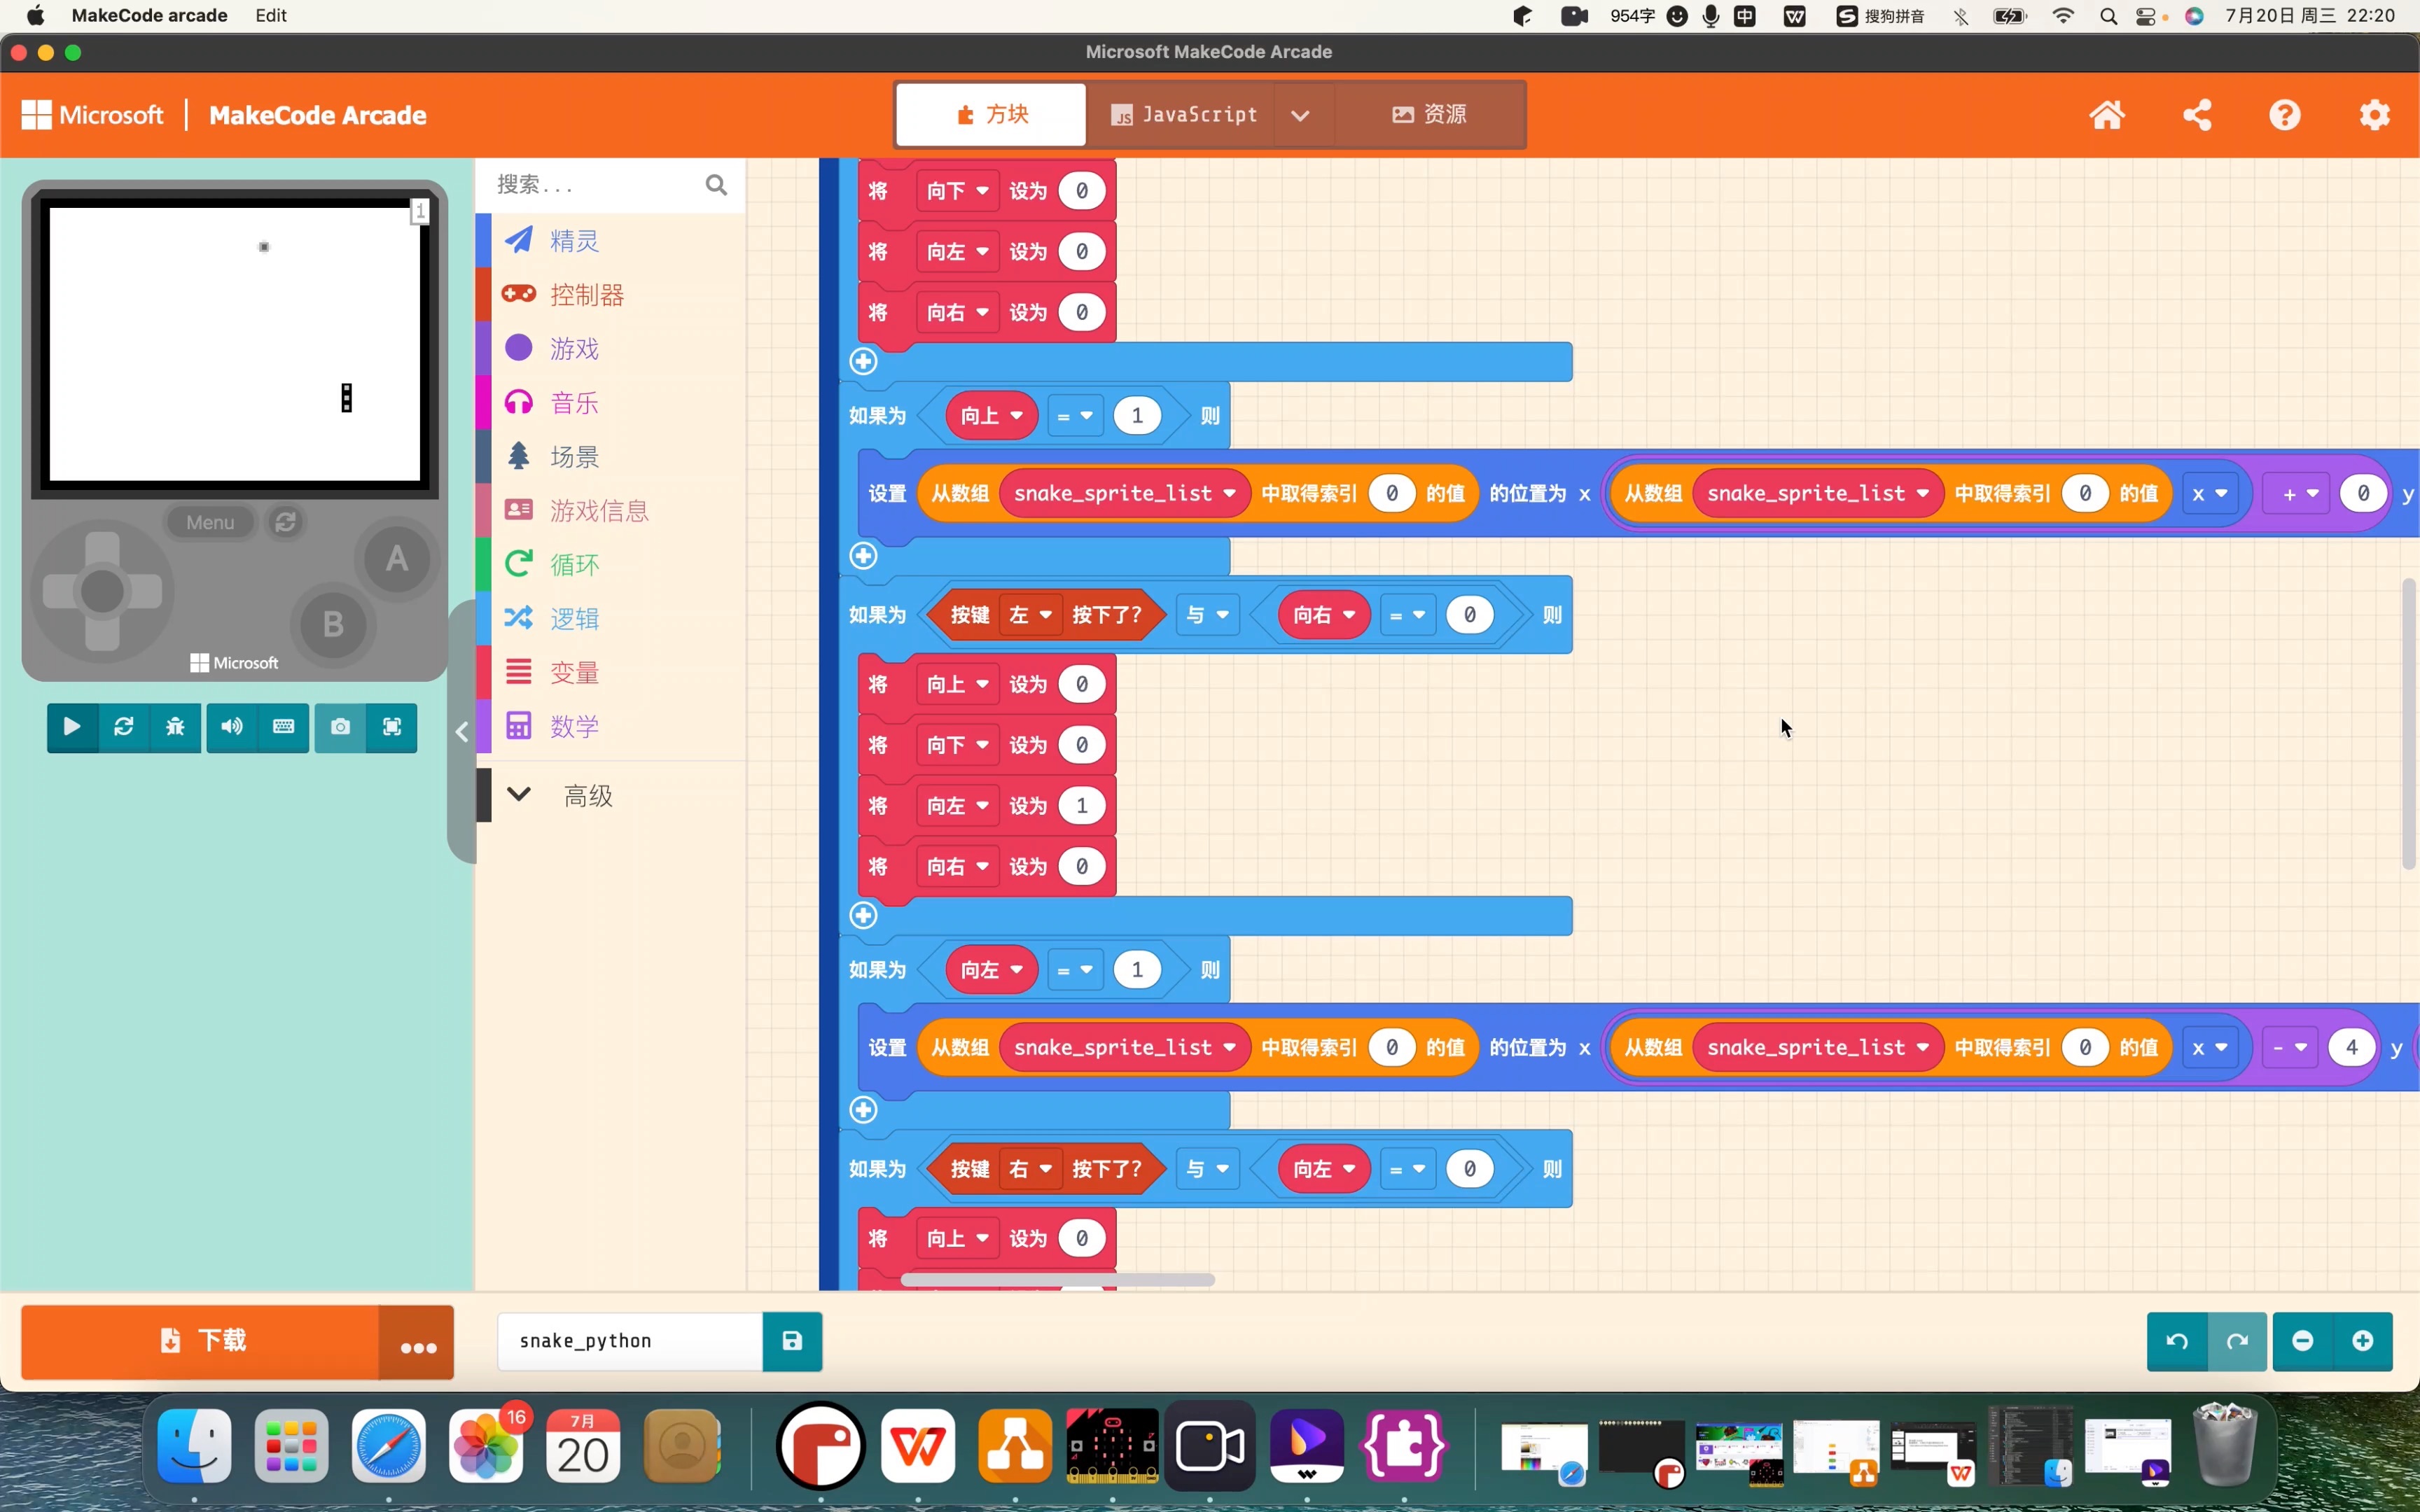Open dropdown next to JavaScript tab
Image resolution: width=2420 pixels, height=1512 pixels.
coord(1300,115)
